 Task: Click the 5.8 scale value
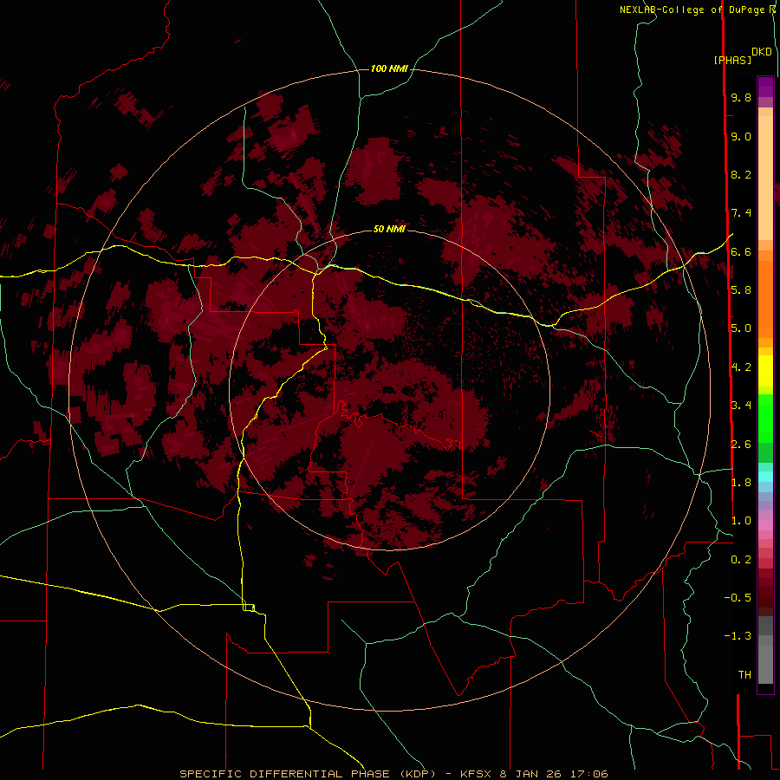pos(741,290)
